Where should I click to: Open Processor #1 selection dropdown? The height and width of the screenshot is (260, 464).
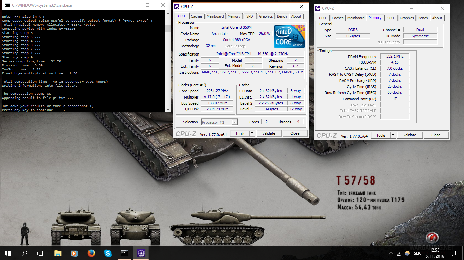click(219, 122)
